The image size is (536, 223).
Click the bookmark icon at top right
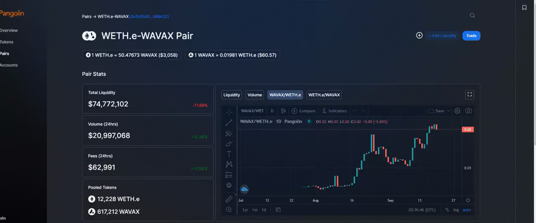(524, 8)
